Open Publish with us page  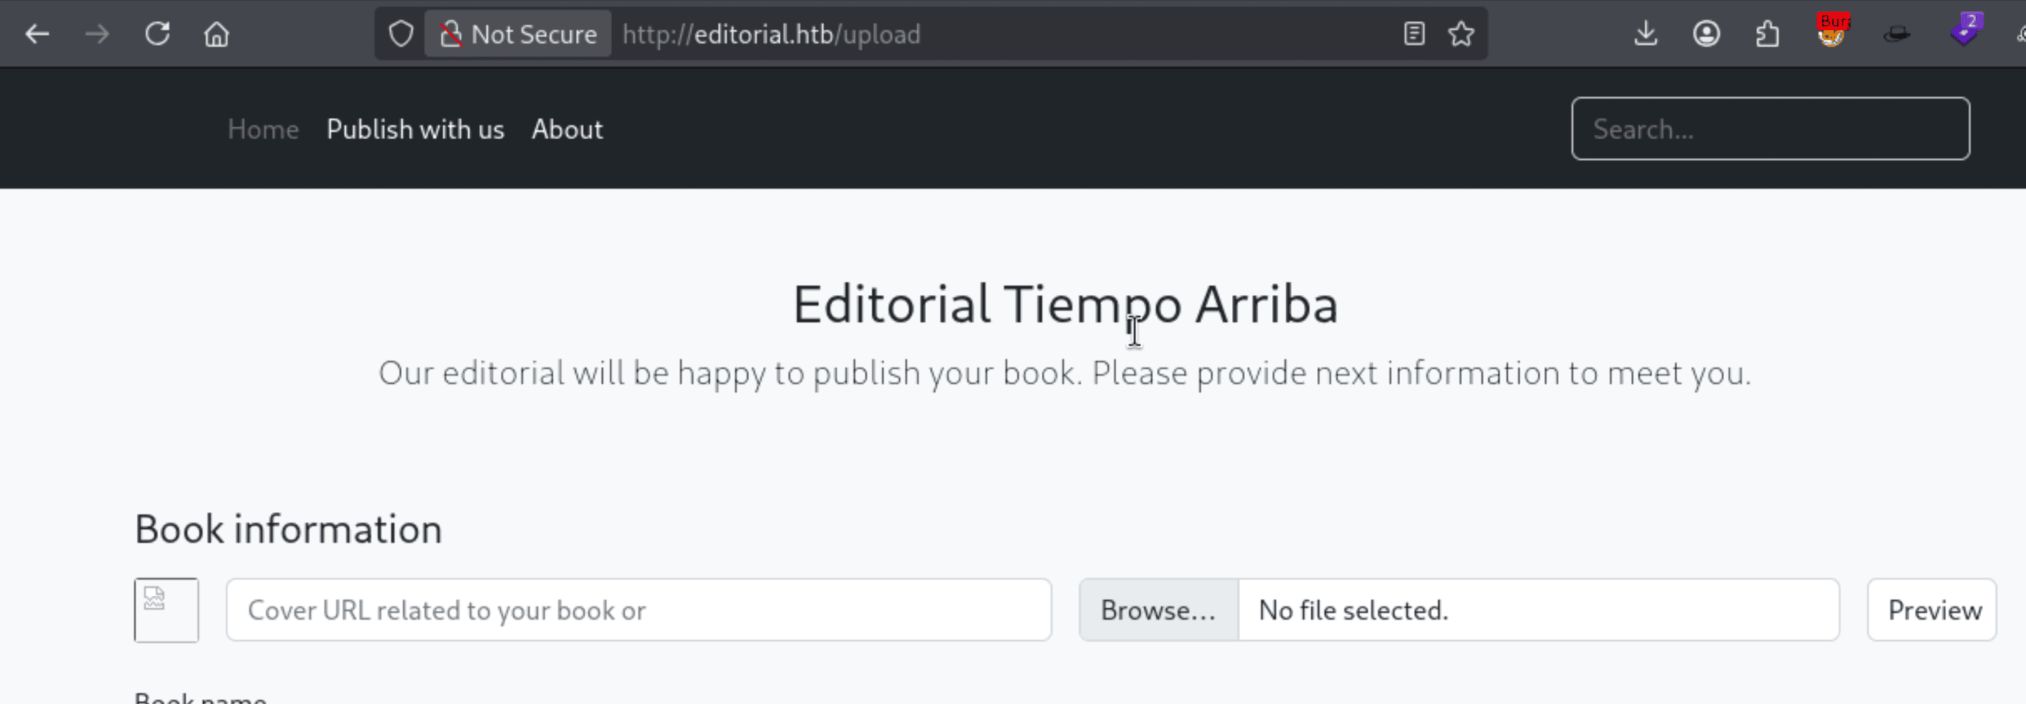[x=415, y=129]
